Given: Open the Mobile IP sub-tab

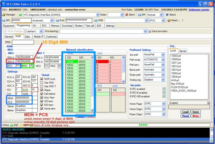Looking at the screenshot, I should pyautogui.click(x=38, y=37).
